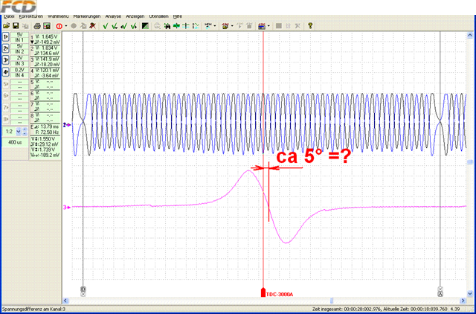Expand the 1:2 zoom ratio dropdown
This screenshot has width=476, height=314.
18,132
